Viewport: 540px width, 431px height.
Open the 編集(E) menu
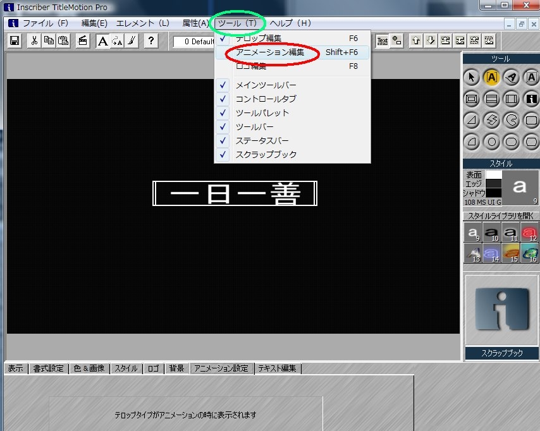pos(94,23)
